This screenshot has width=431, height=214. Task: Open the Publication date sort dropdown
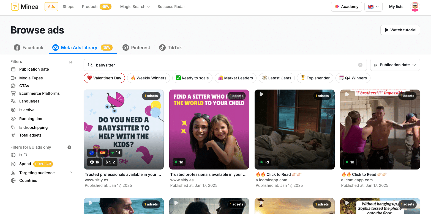point(395,65)
